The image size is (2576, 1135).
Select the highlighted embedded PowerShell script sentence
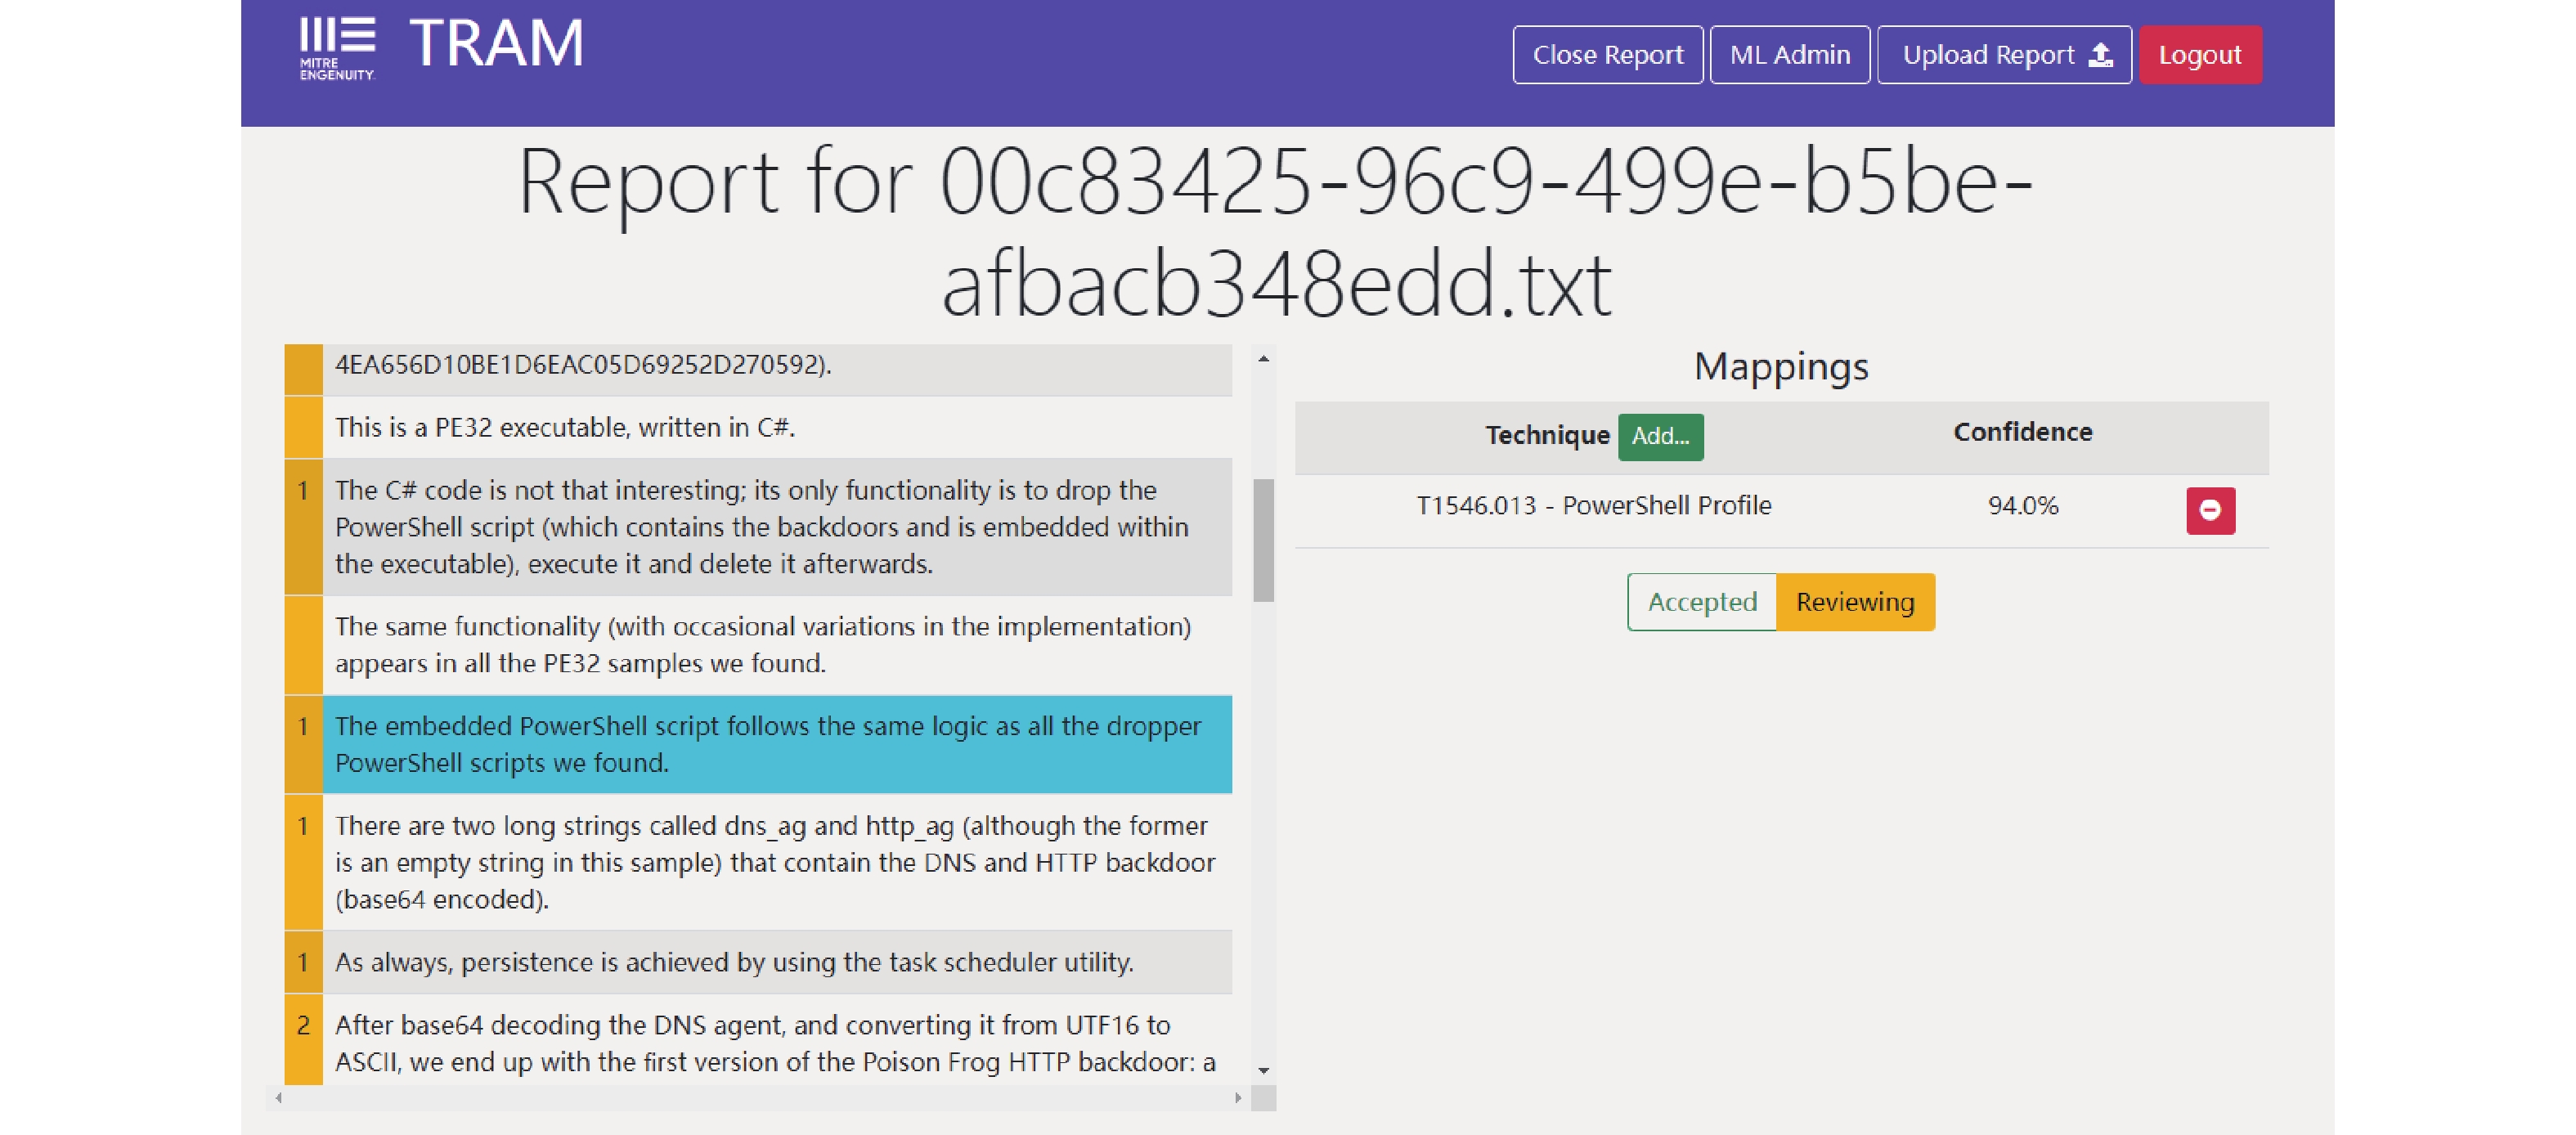(x=767, y=744)
